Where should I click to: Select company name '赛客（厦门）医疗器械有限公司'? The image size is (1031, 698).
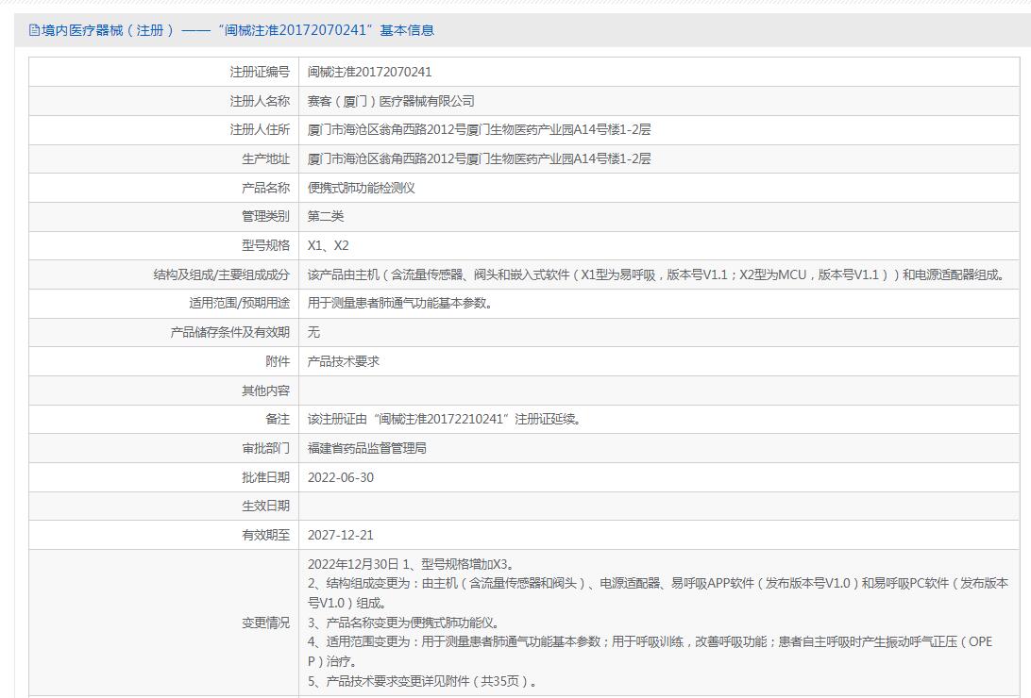[391, 101]
